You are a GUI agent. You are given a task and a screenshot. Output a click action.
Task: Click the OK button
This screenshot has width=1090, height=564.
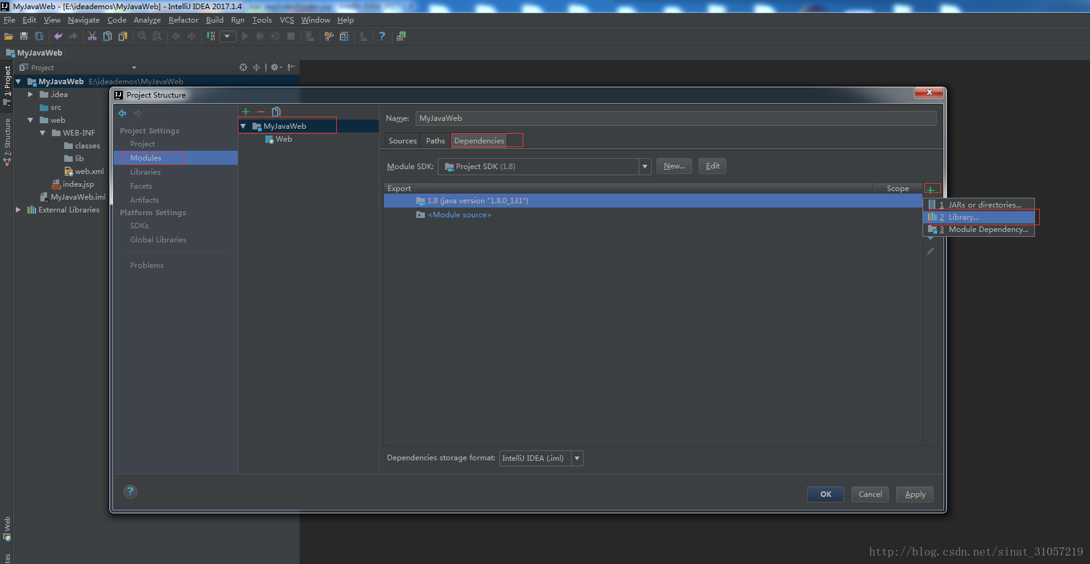[825, 494]
